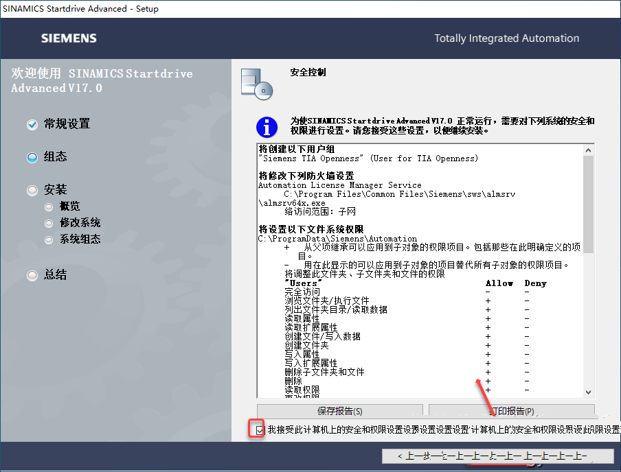Click the SIEMENS logo
The height and width of the screenshot is (472, 621).
(69, 38)
